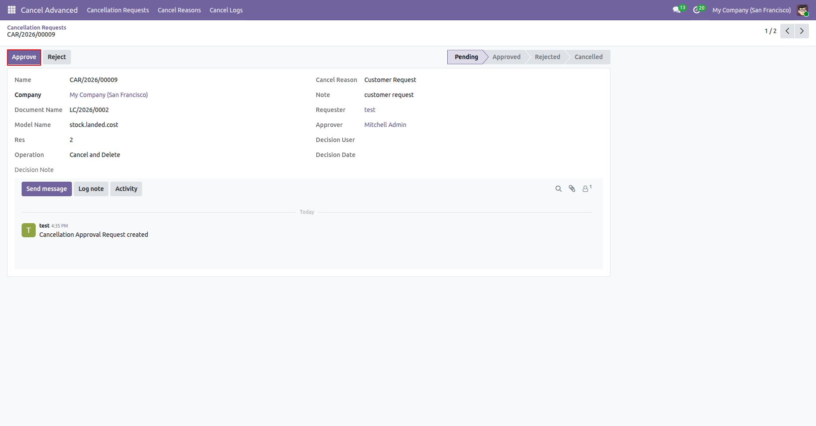Click the paperclip attachments icon
This screenshot has width=816, height=426.
(x=572, y=189)
